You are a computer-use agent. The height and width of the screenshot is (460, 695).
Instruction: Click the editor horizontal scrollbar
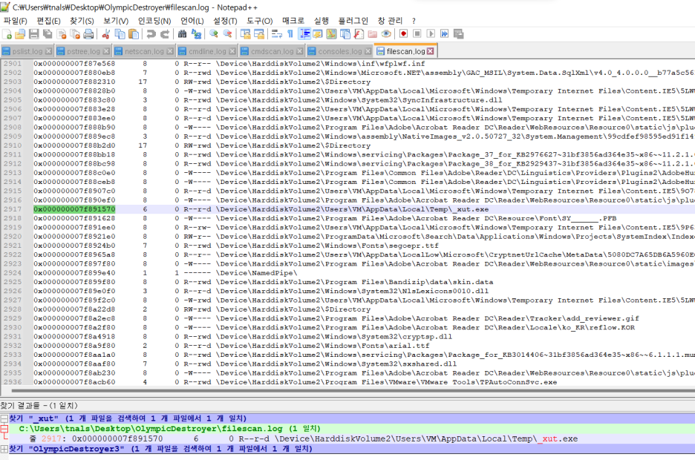click(353, 391)
